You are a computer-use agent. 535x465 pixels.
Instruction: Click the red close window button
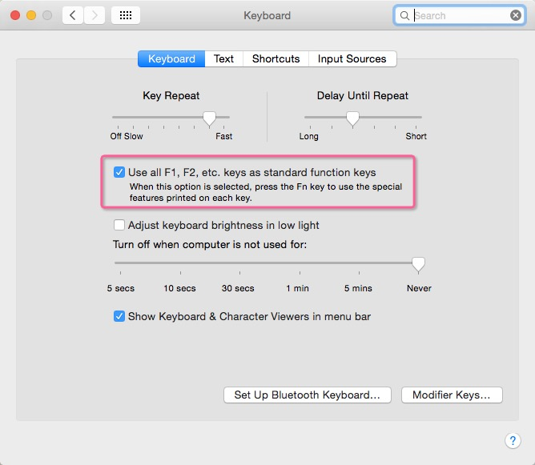click(15, 15)
